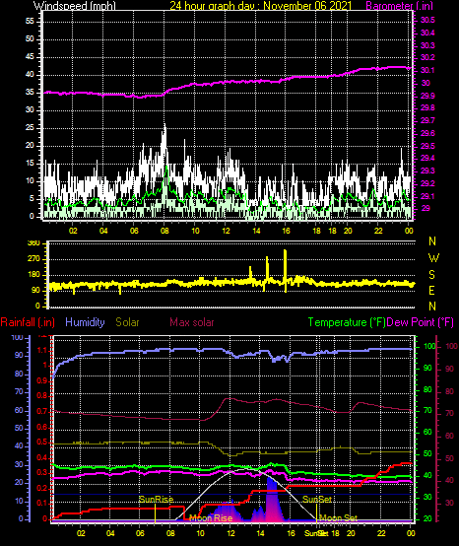
Task: Select the green Temperature (°F) legend label
Action: [x=347, y=322]
